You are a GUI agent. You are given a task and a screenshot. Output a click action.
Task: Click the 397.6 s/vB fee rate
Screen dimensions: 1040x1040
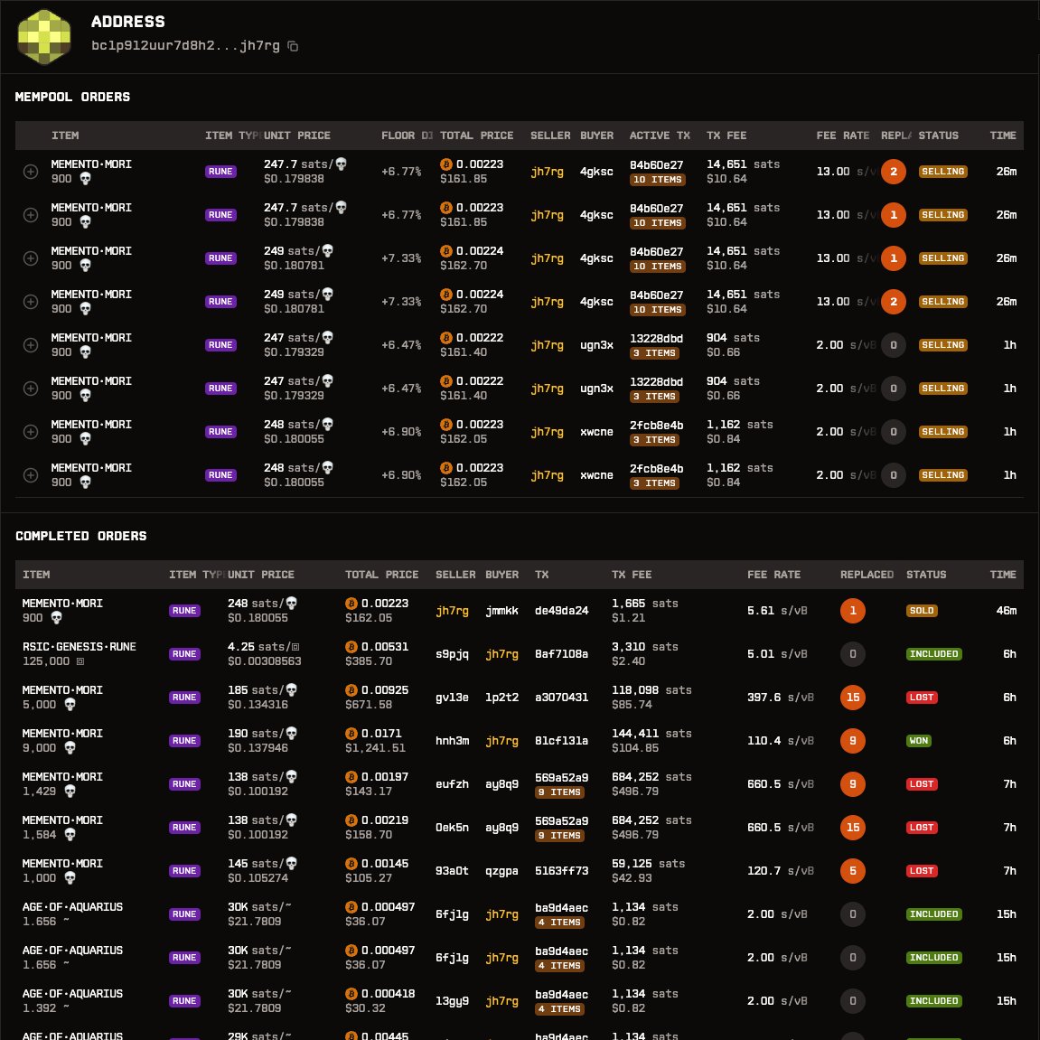[x=780, y=698]
